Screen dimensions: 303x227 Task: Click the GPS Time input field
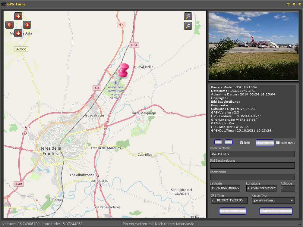pyautogui.click(x=229, y=200)
